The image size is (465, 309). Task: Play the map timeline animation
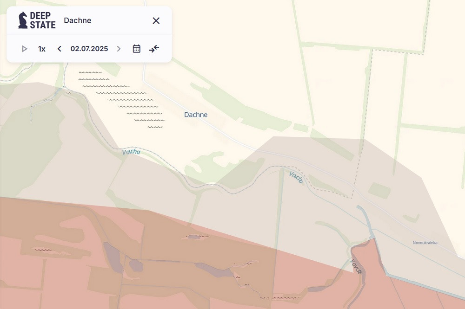(25, 49)
